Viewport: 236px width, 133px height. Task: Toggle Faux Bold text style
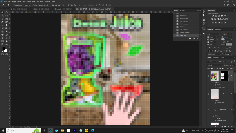(x=209, y=47)
